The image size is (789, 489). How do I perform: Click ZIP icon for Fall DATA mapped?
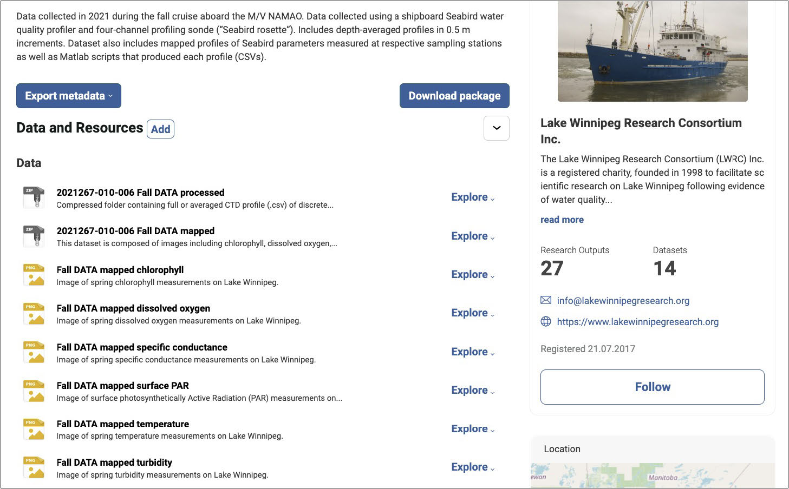tap(34, 236)
